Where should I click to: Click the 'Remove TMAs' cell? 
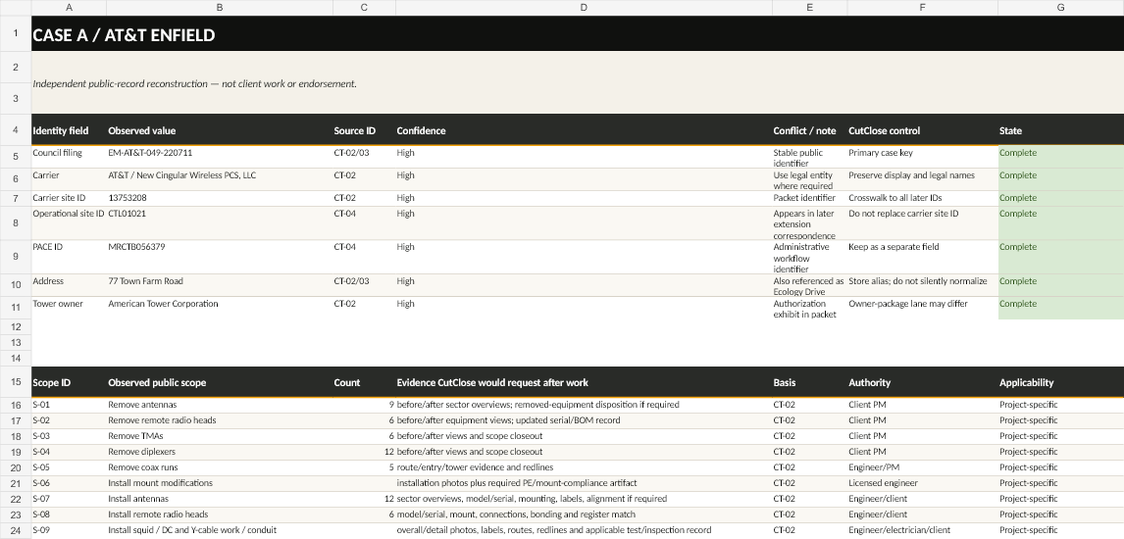(220, 437)
